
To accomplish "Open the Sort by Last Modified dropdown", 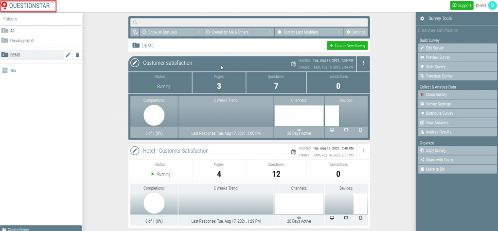I will click(308, 32).
